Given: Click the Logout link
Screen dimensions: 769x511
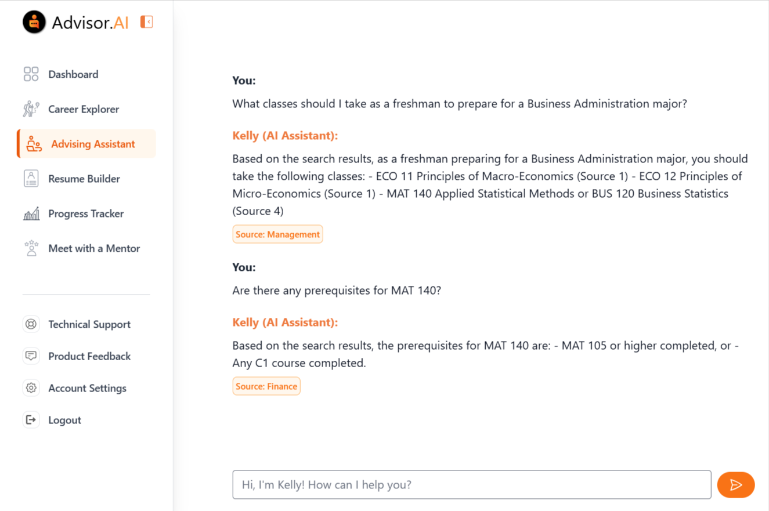Looking at the screenshot, I should pos(64,419).
